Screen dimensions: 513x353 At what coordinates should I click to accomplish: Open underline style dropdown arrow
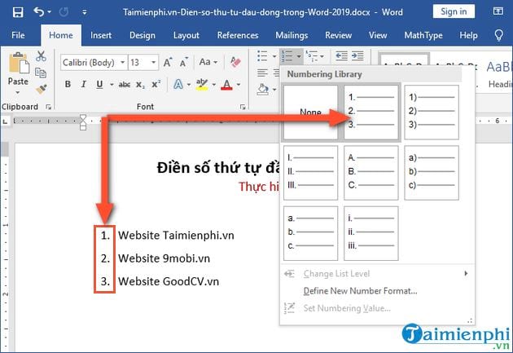[x=112, y=85]
